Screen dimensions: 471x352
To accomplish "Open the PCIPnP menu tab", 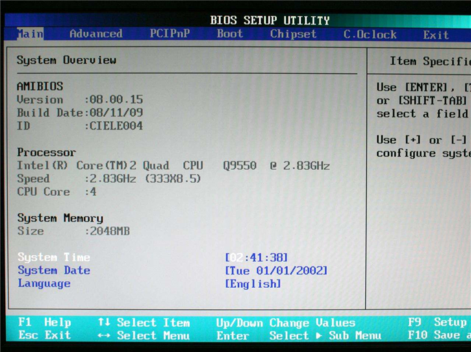I will click(x=170, y=34).
